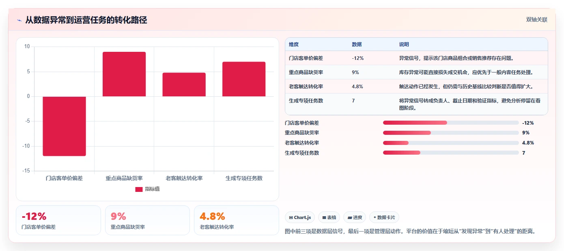Click the 重点商品缺货率 x-axis label
564x251 pixels.
pyautogui.click(x=124, y=178)
